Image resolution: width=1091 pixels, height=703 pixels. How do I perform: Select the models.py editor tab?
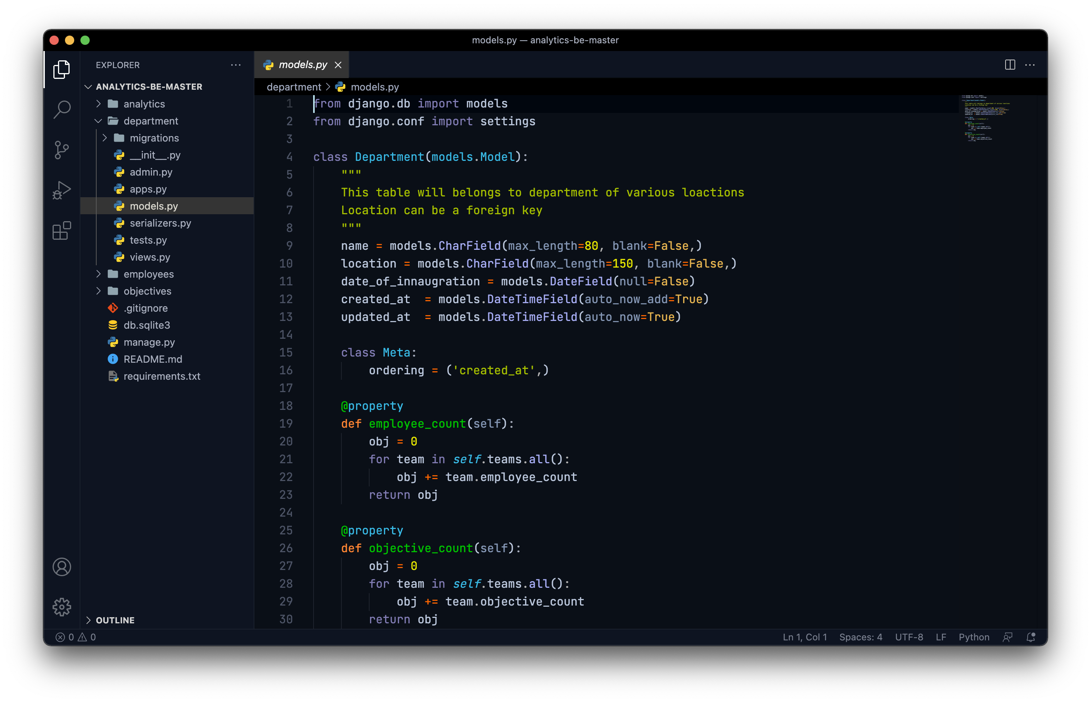click(303, 65)
